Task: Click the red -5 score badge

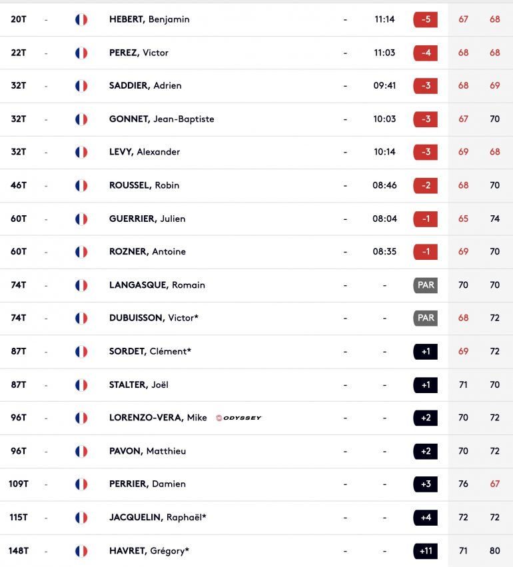Action: tap(426, 19)
